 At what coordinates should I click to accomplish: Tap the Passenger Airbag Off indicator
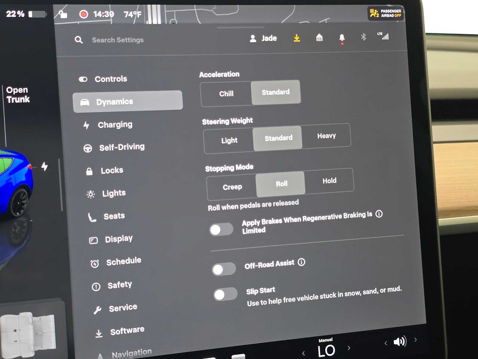coord(386,13)
